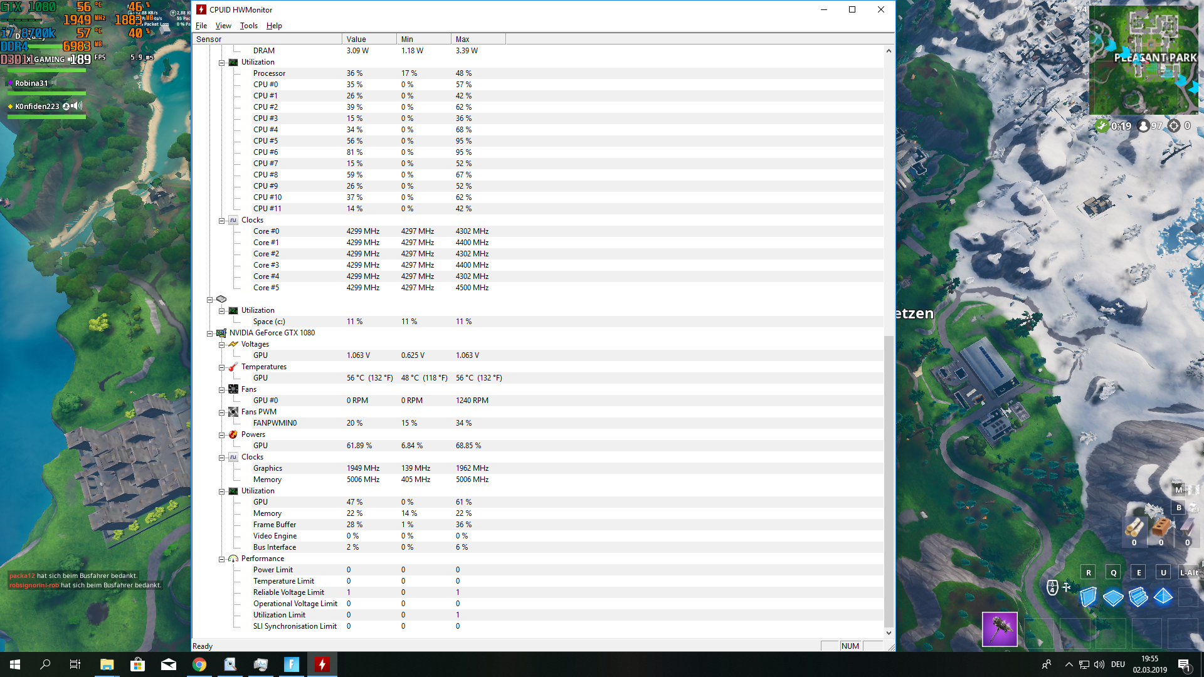Click the GPU Temperatures thermometer icon
Screen dimensions: 1204x677
coord(233,367)
